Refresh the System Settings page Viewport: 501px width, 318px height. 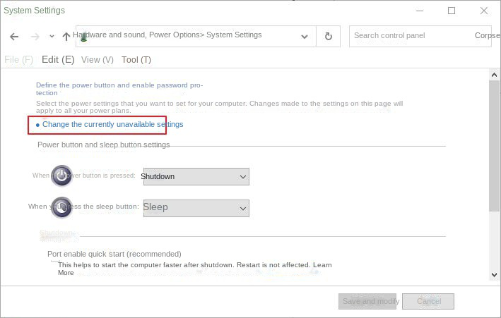tap(328, 37)
